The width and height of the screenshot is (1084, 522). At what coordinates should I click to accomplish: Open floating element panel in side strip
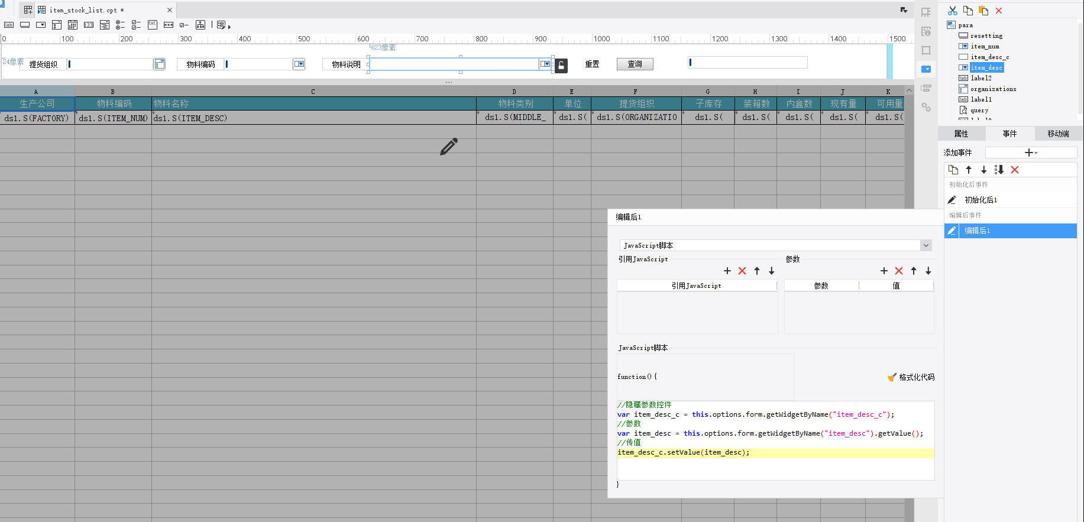click(x=926, y=50)
